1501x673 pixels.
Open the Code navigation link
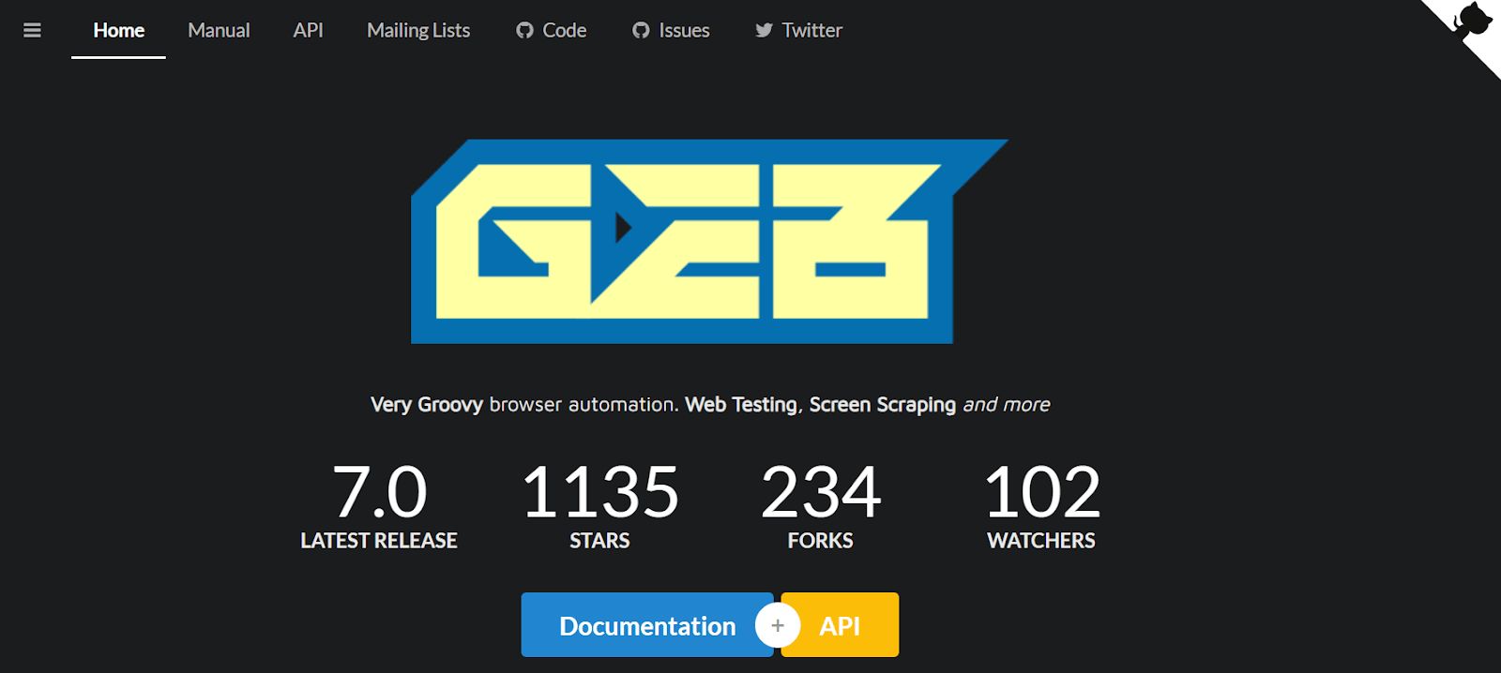(552, 30)
